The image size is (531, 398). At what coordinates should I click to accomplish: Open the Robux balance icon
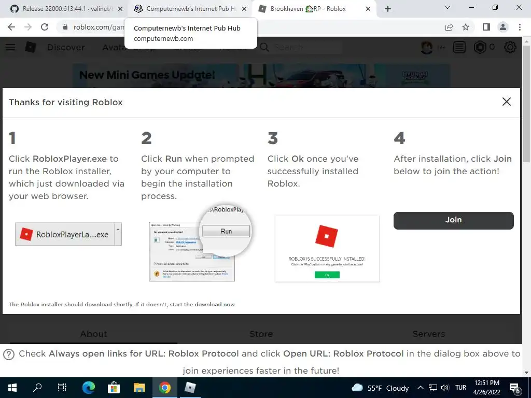tap(480, 47)
